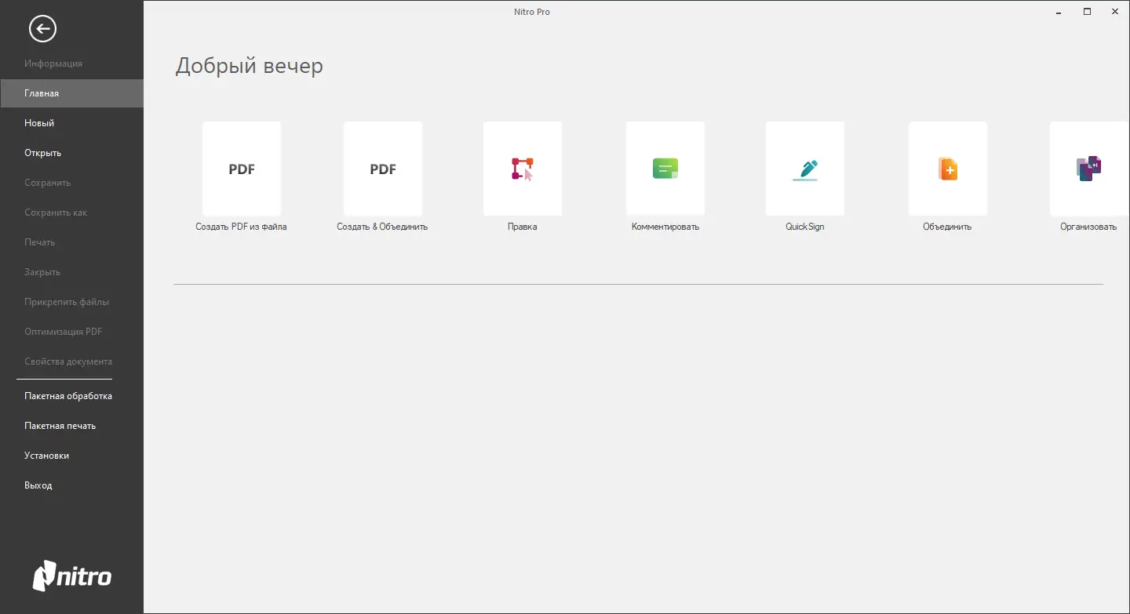
Task: Open Оптимизация PDF from the menu
Action: pyautogui.click(x=71, y=332)
